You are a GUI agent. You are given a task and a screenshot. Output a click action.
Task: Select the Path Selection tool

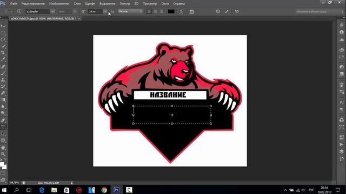click(x=3, y=134)
